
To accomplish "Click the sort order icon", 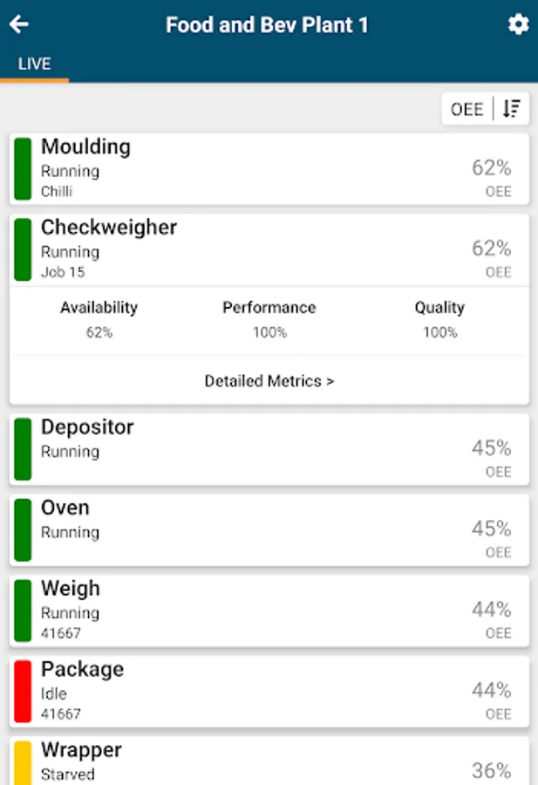I will point(513,109).
